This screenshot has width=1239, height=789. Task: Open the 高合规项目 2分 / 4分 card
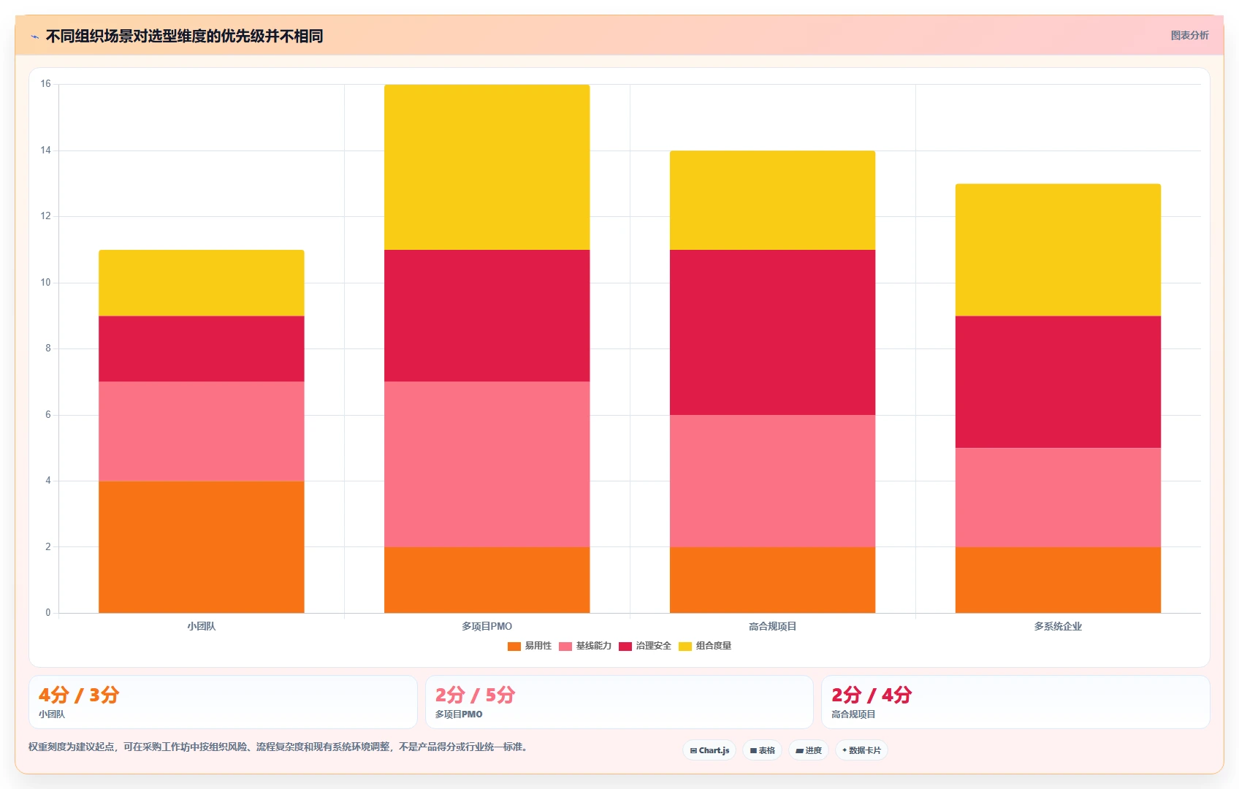(1015, 702)
